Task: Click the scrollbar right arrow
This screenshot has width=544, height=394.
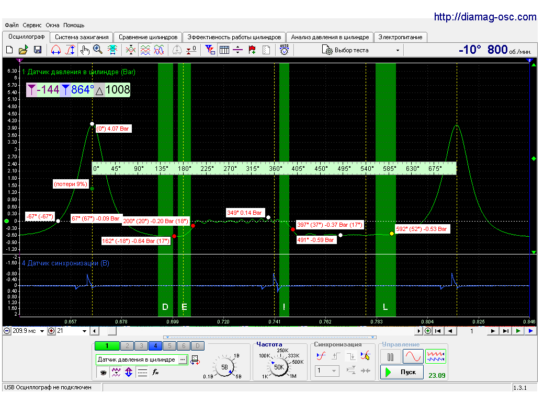Action: click(x=419, y=331)
